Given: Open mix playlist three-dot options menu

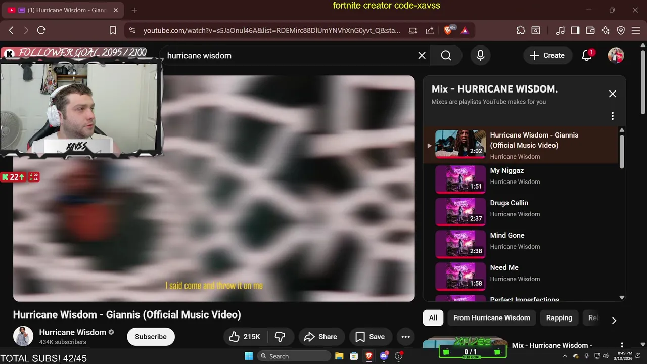Looking at the screenshot, I should click(x=613, y=116).
